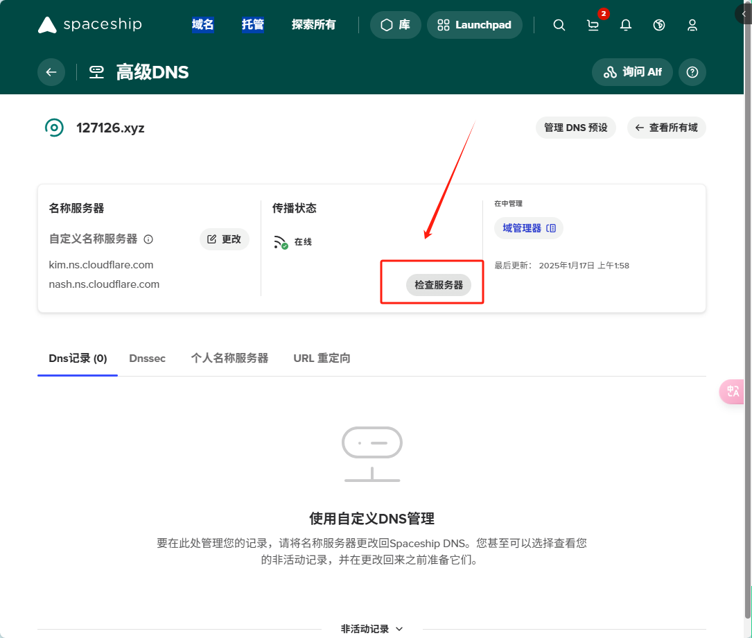Click 更改 to edit nameservers
Screen dimensions: 752x638
(x=224, y=239)
